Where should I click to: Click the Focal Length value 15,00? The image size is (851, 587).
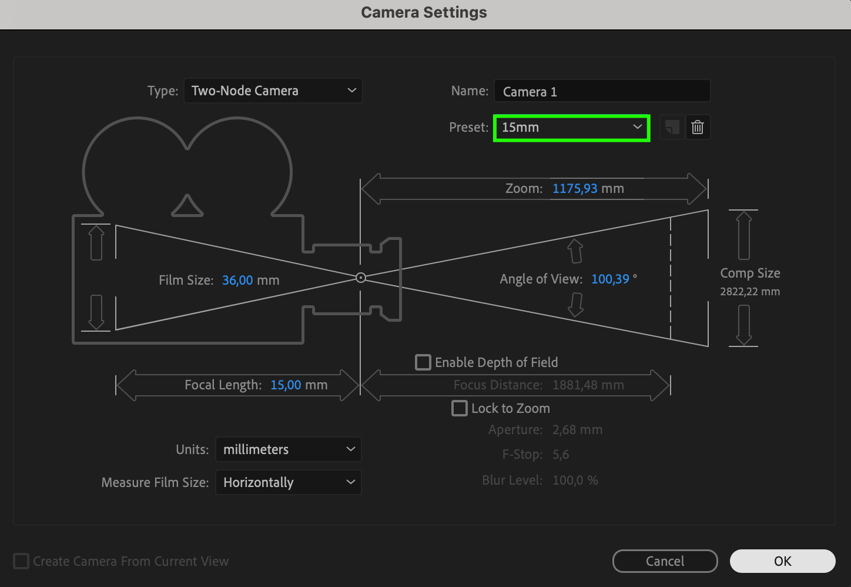(286, 385)
